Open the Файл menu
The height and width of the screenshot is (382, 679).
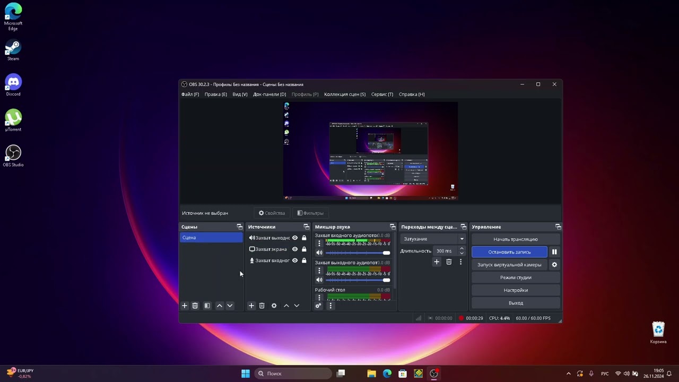point(190,94)
